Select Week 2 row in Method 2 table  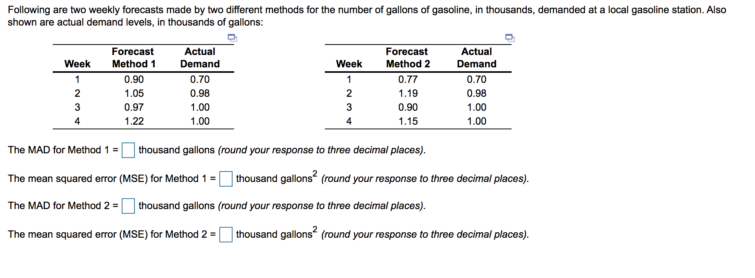pyautogui.click(x=349, y=93)
